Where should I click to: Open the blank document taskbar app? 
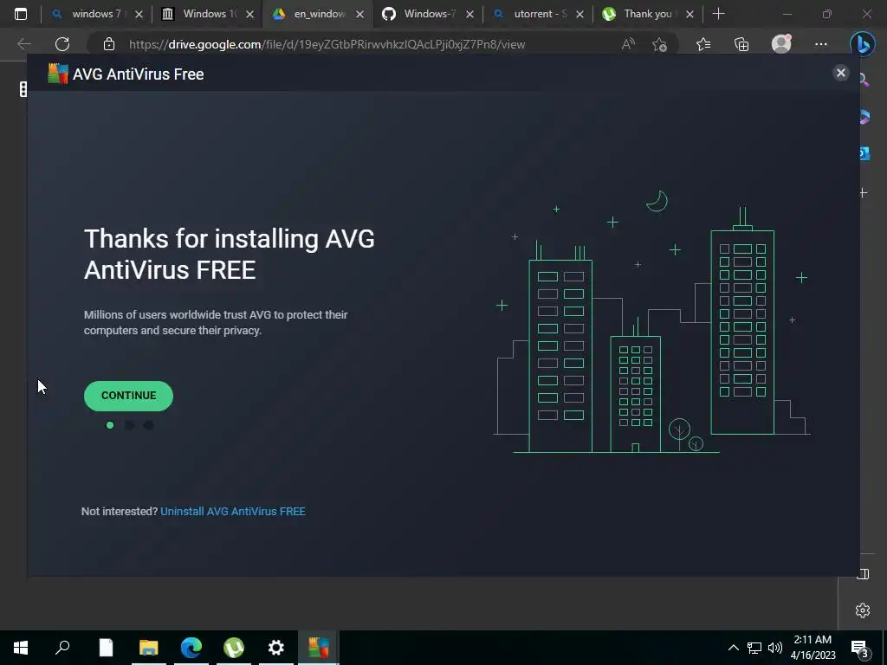106,648
